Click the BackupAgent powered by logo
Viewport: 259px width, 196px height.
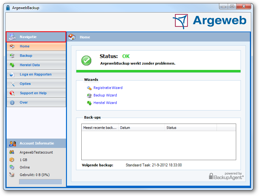(226, 176)
